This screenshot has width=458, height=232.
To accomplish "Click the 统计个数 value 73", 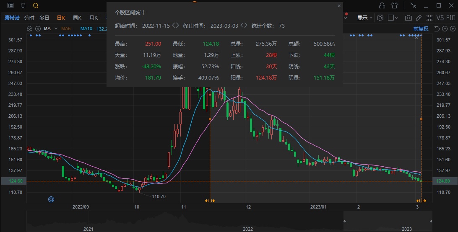I will click(281, 26).
